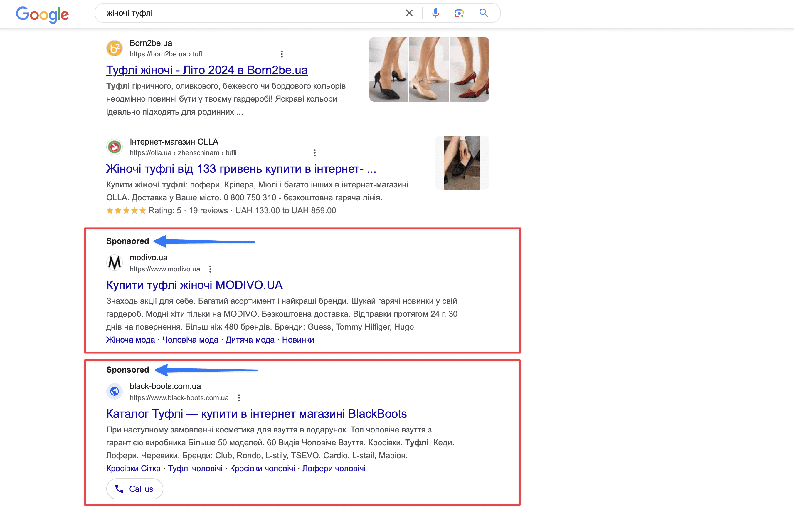794x510 pixels.
Task: Click the modivo.ua M favicon
Action: point(115,263)
